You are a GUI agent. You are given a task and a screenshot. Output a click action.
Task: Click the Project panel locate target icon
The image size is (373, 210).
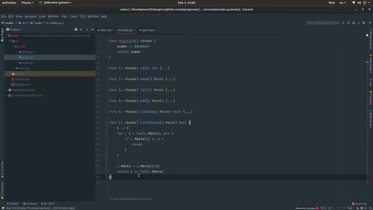(76, 30)
